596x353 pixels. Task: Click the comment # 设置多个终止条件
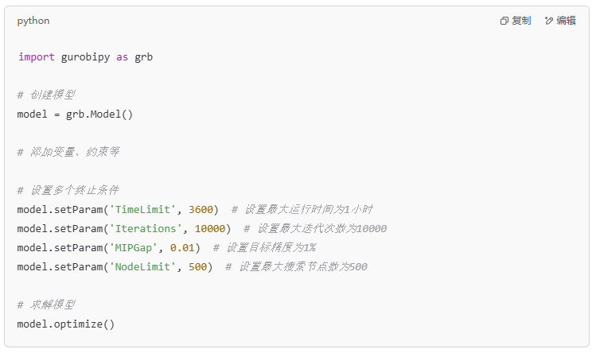point(68,190)
